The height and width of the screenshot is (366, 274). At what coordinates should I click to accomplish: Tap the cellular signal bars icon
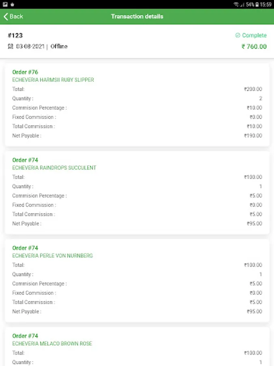[242, 4]
